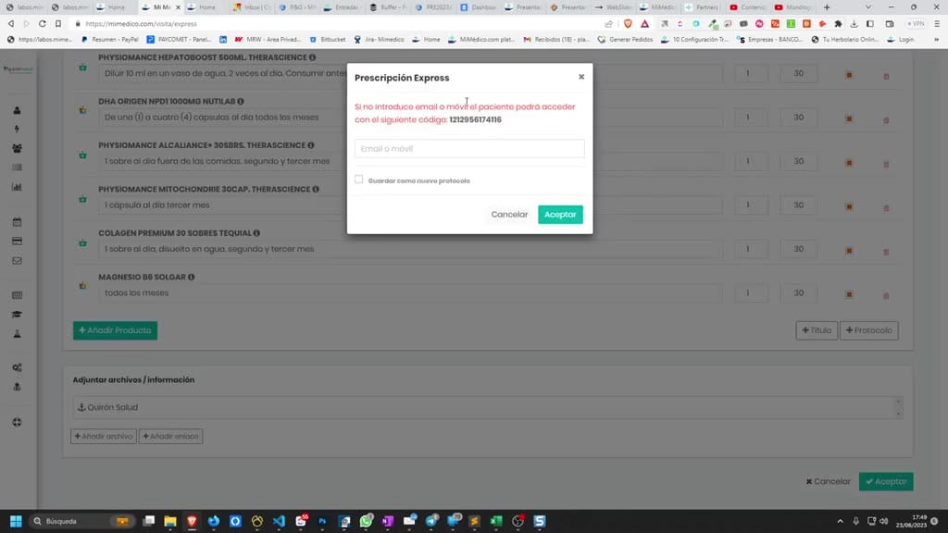
Task: Click basket icon beside COLAGEN PREMIUM product
Action: (x=82, y=243)
